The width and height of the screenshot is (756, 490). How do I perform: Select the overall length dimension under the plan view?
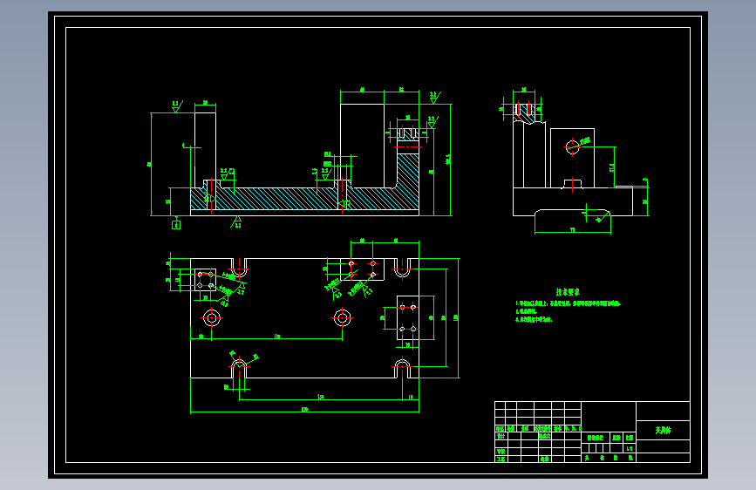pyautogui.click(x=304, y=411)
